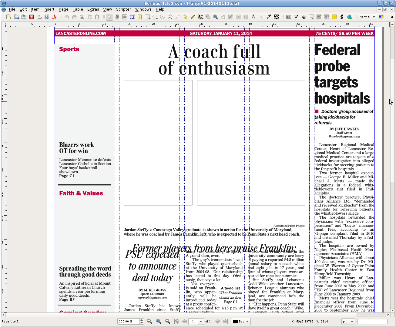This screenshot has height=327, width=396.
Task: Activate the Eye Dropper tool
Action: [x=269, y=17]
